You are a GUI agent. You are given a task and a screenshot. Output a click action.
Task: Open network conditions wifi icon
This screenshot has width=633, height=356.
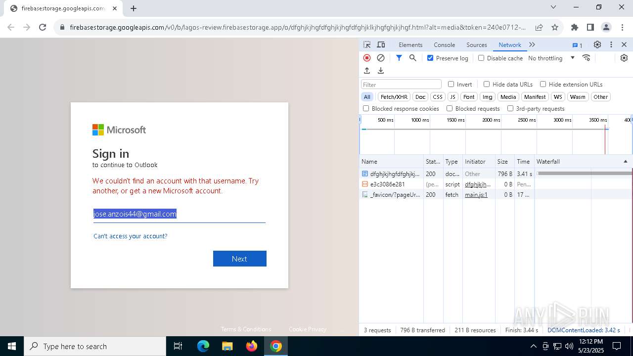point(587,58)
